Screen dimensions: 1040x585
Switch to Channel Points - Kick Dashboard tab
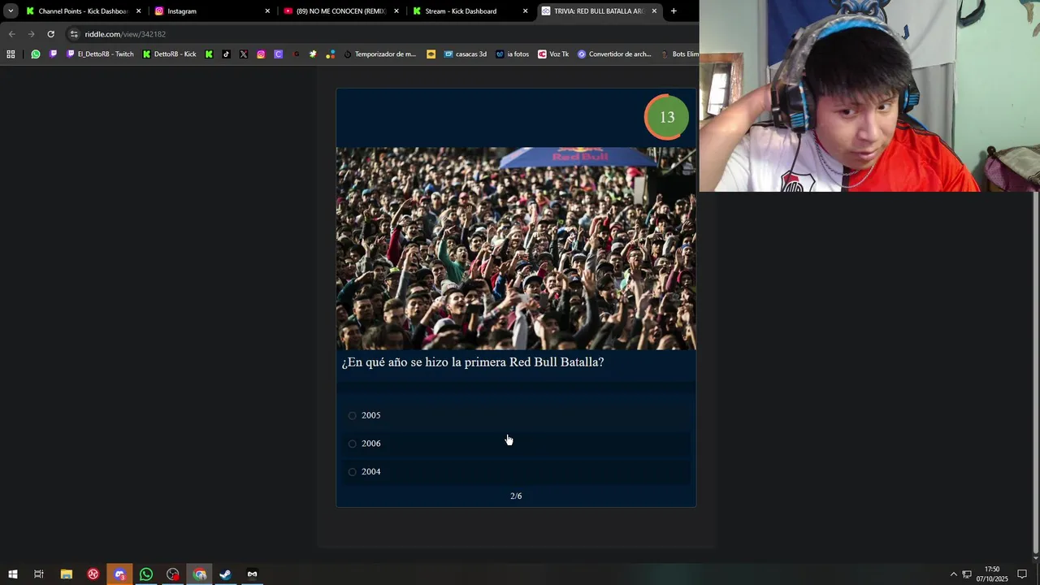83,11
